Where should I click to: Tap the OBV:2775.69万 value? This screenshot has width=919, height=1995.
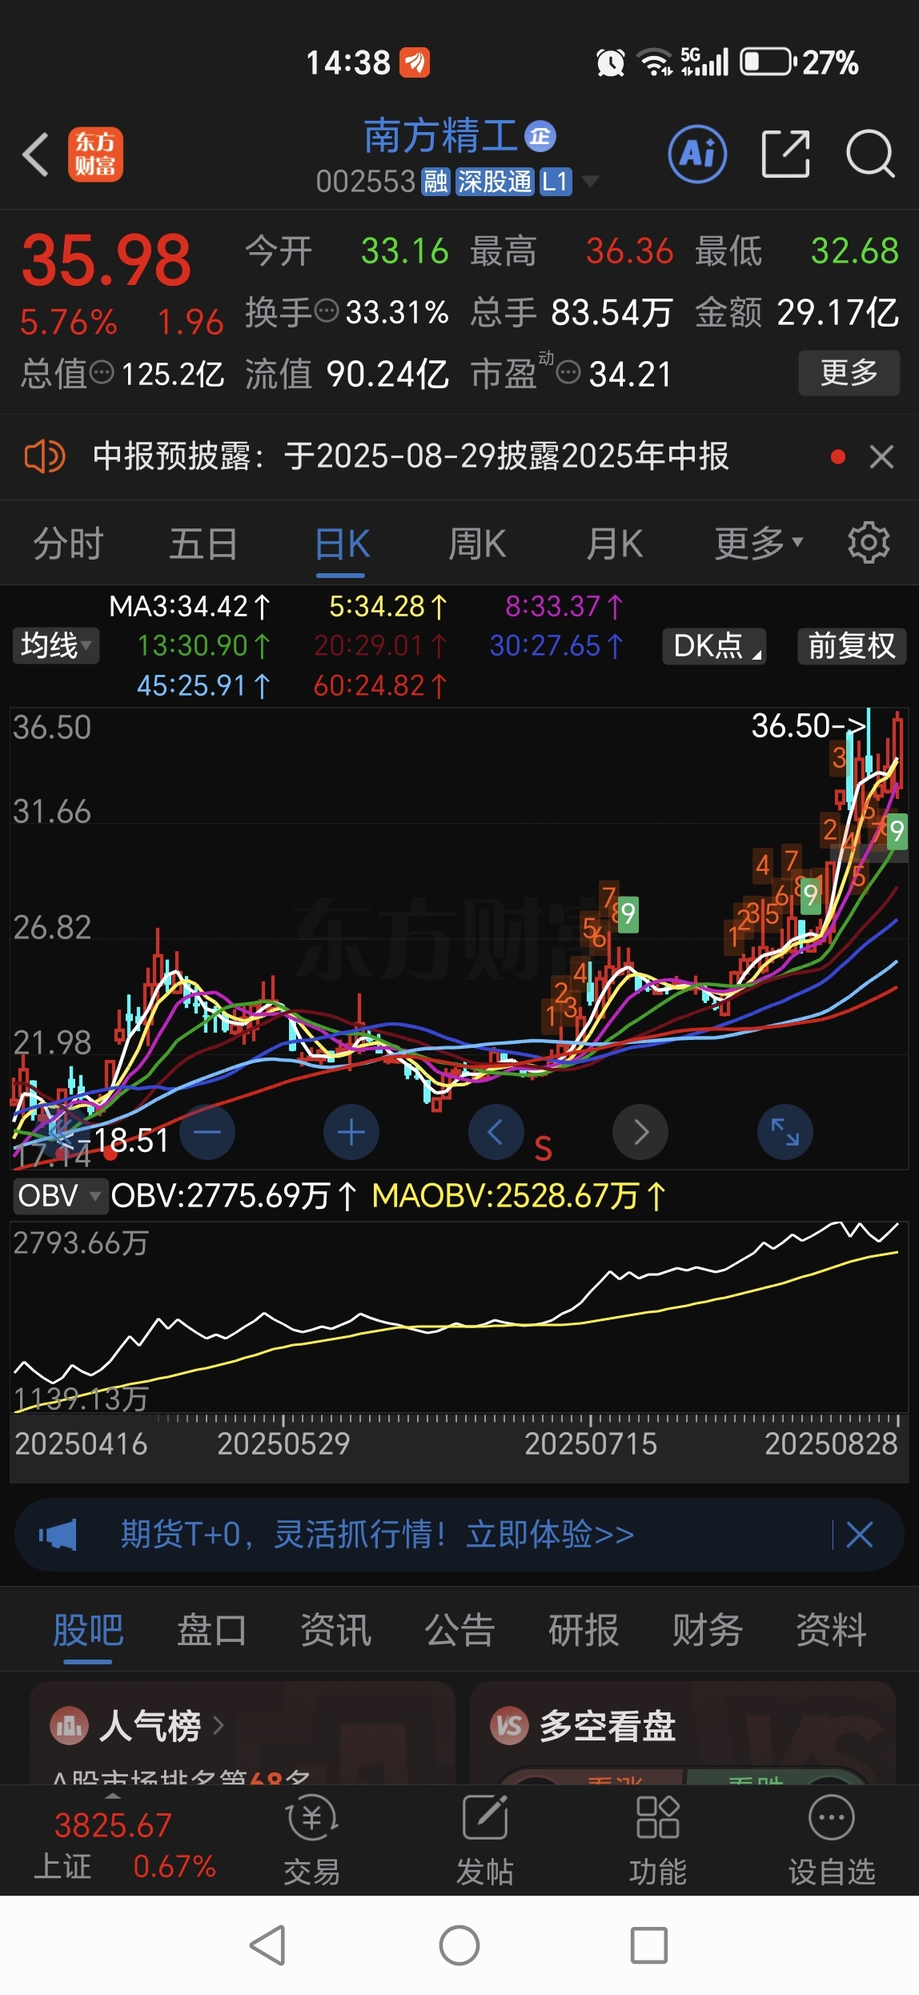click(x=234, y=1196)
